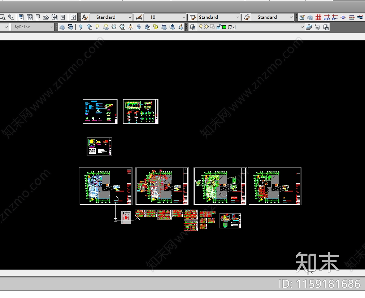Open the DesignCenter icon
365x298 pixels.
(x=30, y=17)
